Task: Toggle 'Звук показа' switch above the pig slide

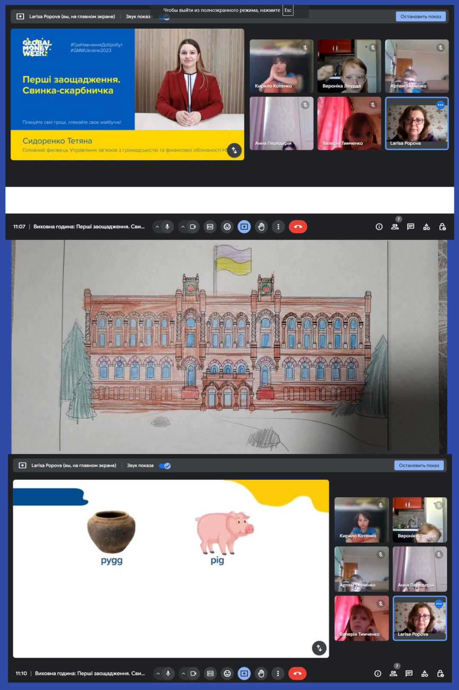Action: pyautogui.click(x=165, y=466)
